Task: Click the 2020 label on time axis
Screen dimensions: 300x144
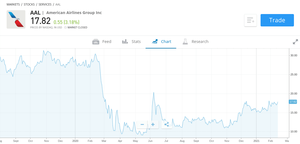Action: [x=75, y=141]
